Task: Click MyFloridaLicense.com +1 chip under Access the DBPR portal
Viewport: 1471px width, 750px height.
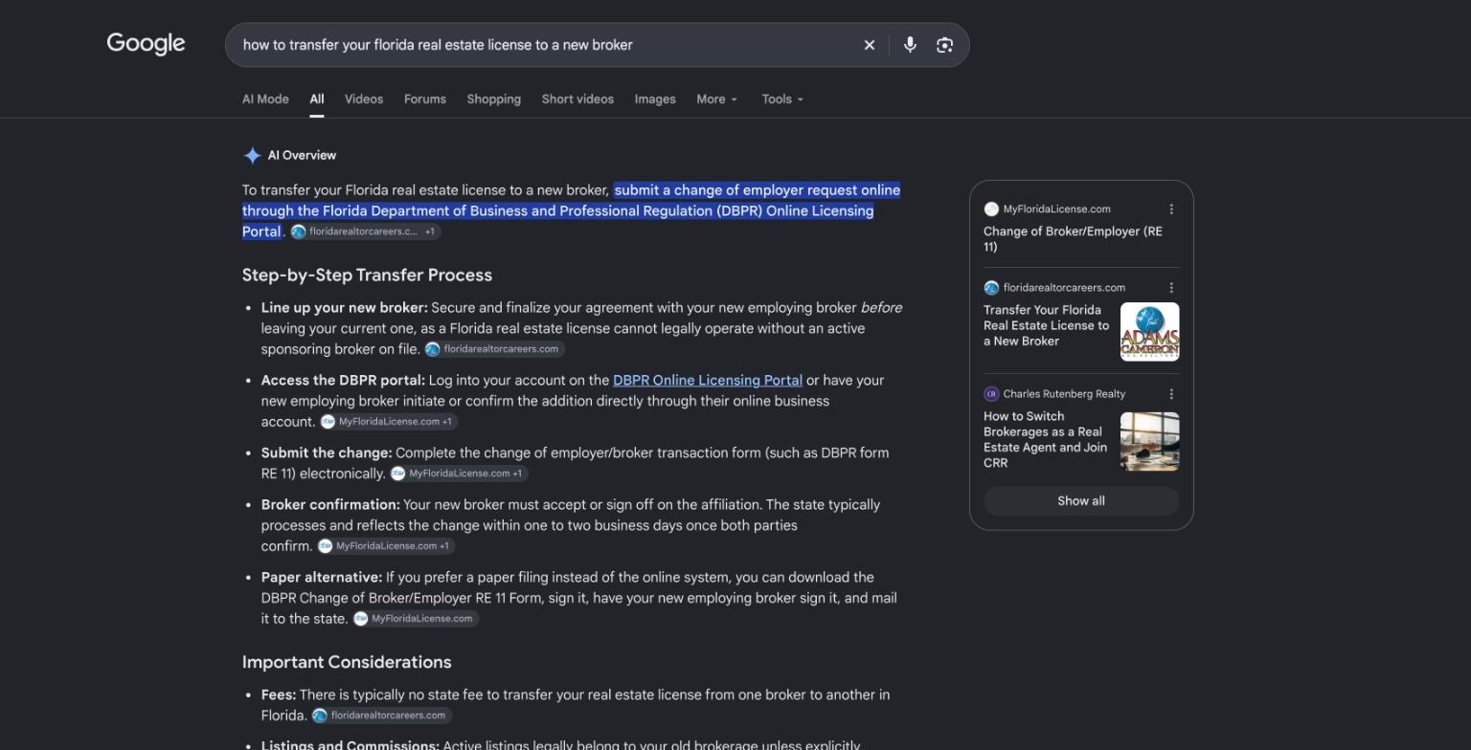Action: [x=388, y=422]
